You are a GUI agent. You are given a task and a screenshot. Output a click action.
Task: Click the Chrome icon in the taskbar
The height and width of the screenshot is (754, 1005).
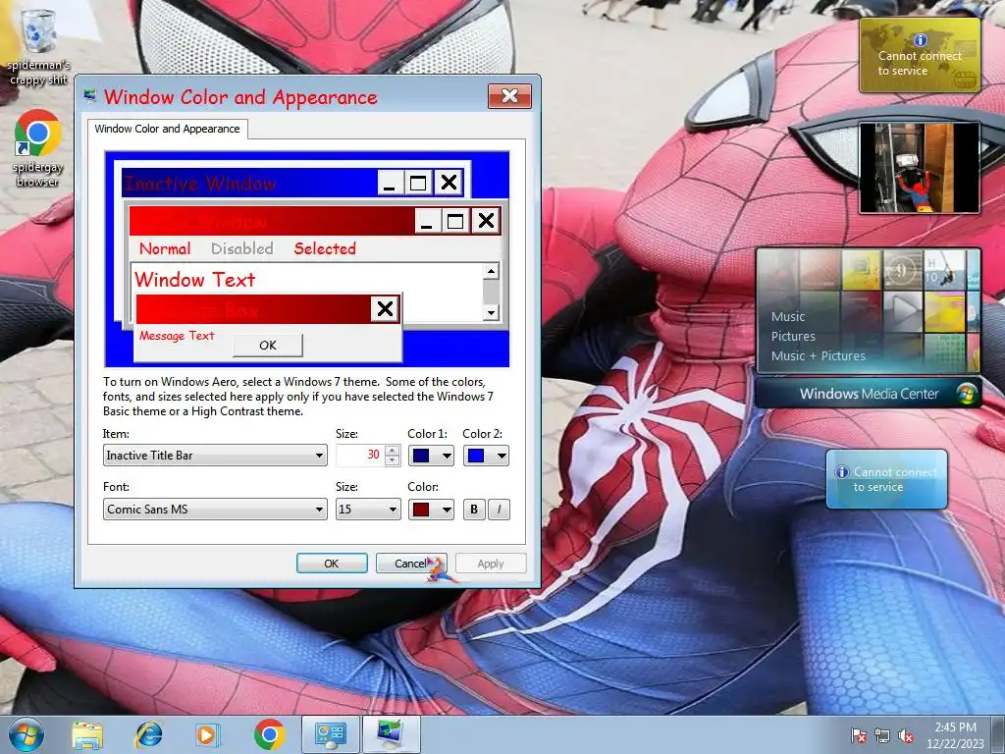pos(269,734)
